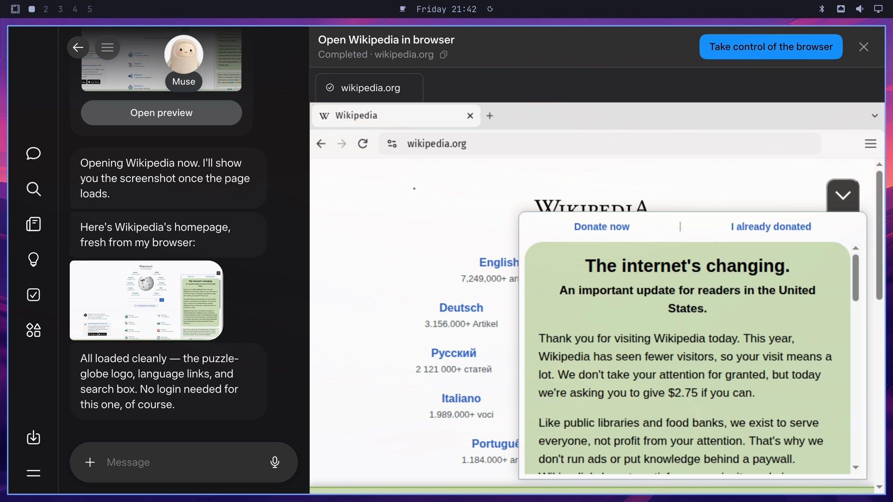Image resolution: width=893 pixels, height=502 pixels.
Task: Click the download icon in sidebar
Action: pyautogui.click(x=33, y=437)
